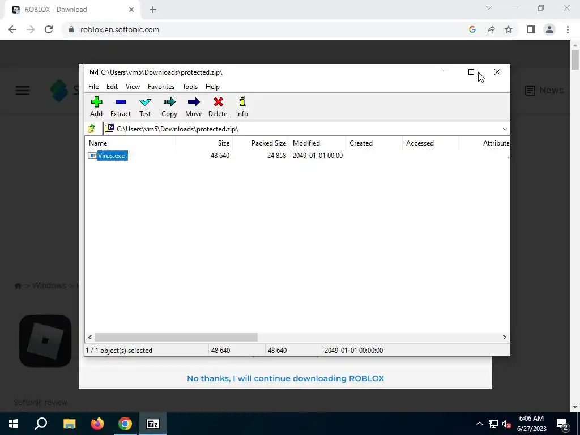Screen dimensions: 580x435
Task: Go up one folder level icon
Action: (x=92, y=129)
